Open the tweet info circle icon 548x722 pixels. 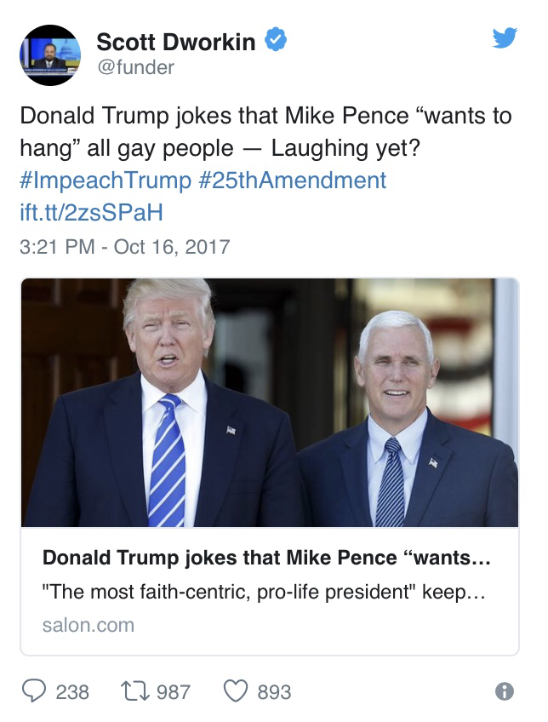pos(505,691)
